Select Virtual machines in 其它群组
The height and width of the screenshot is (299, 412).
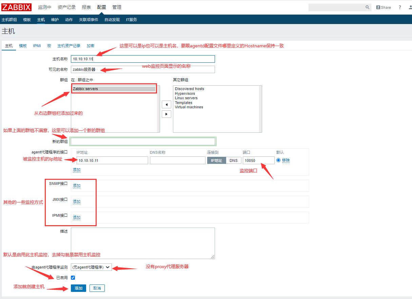click(x=189, y=107)
